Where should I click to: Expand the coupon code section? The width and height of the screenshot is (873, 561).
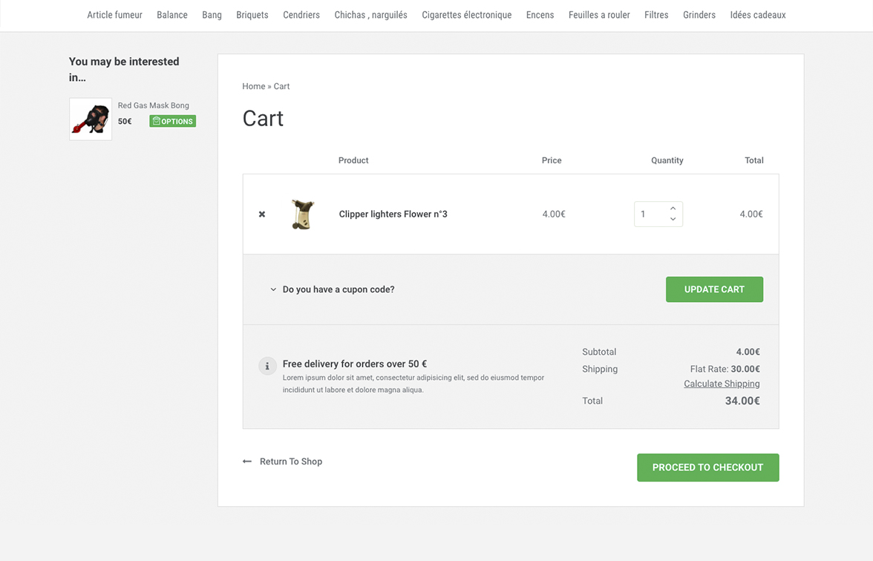[x=332, y=289]
